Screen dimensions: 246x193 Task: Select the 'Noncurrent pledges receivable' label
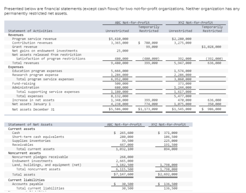point(40,157)
